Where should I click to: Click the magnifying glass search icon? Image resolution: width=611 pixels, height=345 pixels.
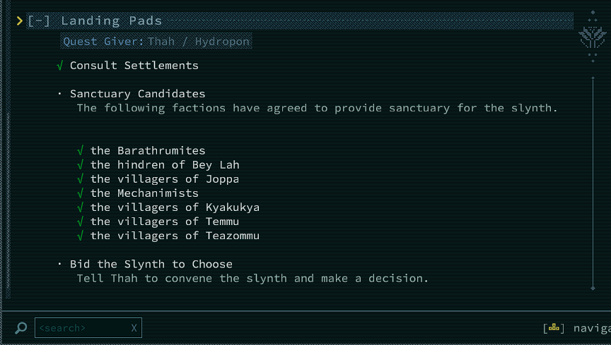[21, 328]
